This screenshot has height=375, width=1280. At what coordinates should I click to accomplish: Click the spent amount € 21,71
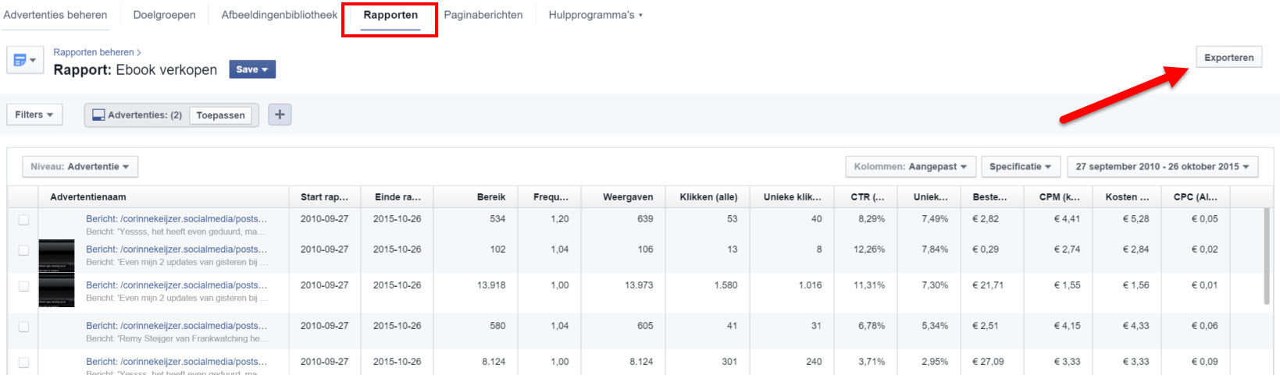pyautogui.click(x=988, y=285)
